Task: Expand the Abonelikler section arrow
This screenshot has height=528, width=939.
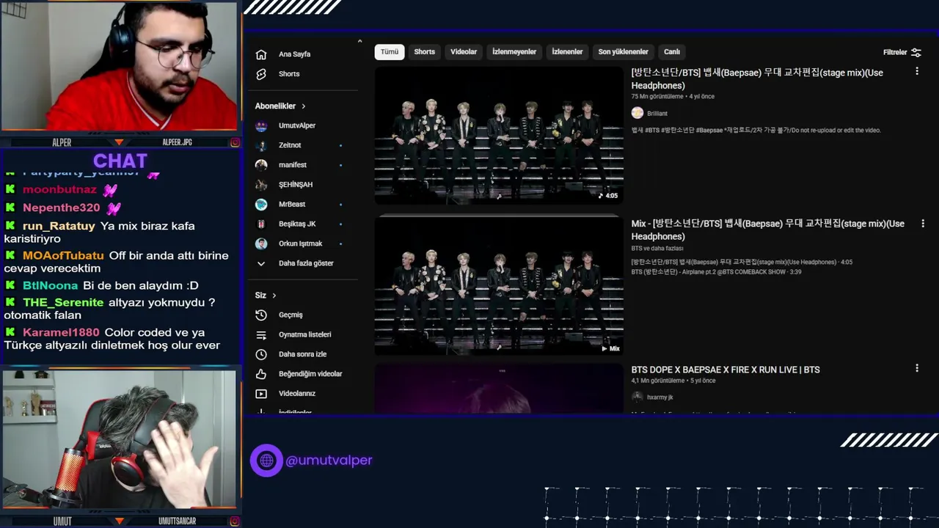Action: pyautogui.click(x=303, y=106)
